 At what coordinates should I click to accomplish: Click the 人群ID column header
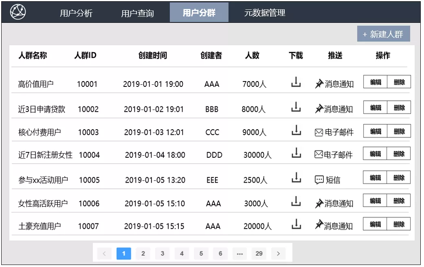point(85,55)
